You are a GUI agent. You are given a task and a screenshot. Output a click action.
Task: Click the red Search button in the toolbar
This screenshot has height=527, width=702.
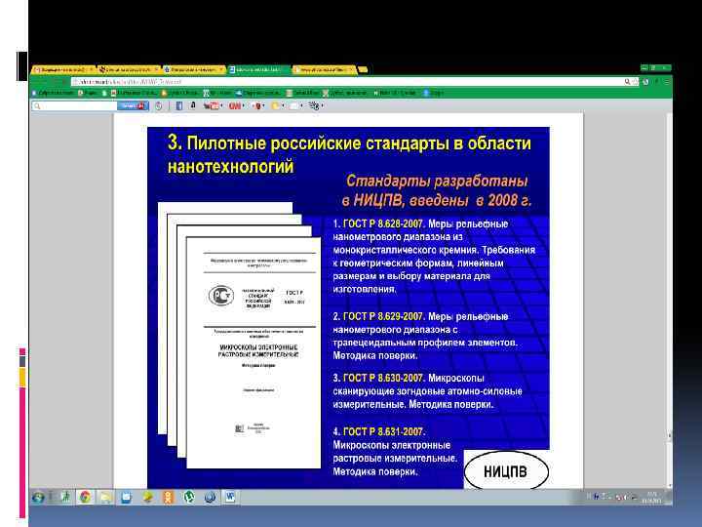click(x=133, y=105)
